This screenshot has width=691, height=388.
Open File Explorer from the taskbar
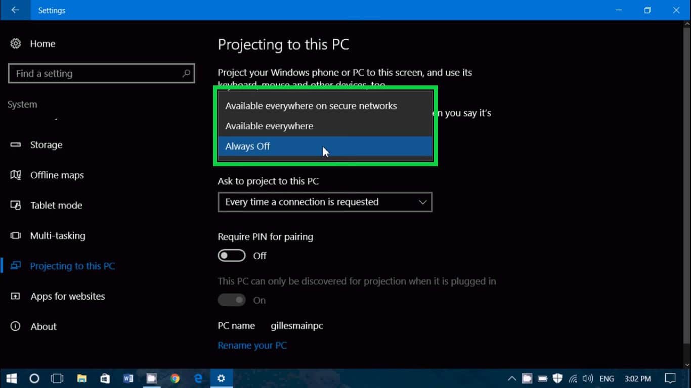[x=81, y=378]
